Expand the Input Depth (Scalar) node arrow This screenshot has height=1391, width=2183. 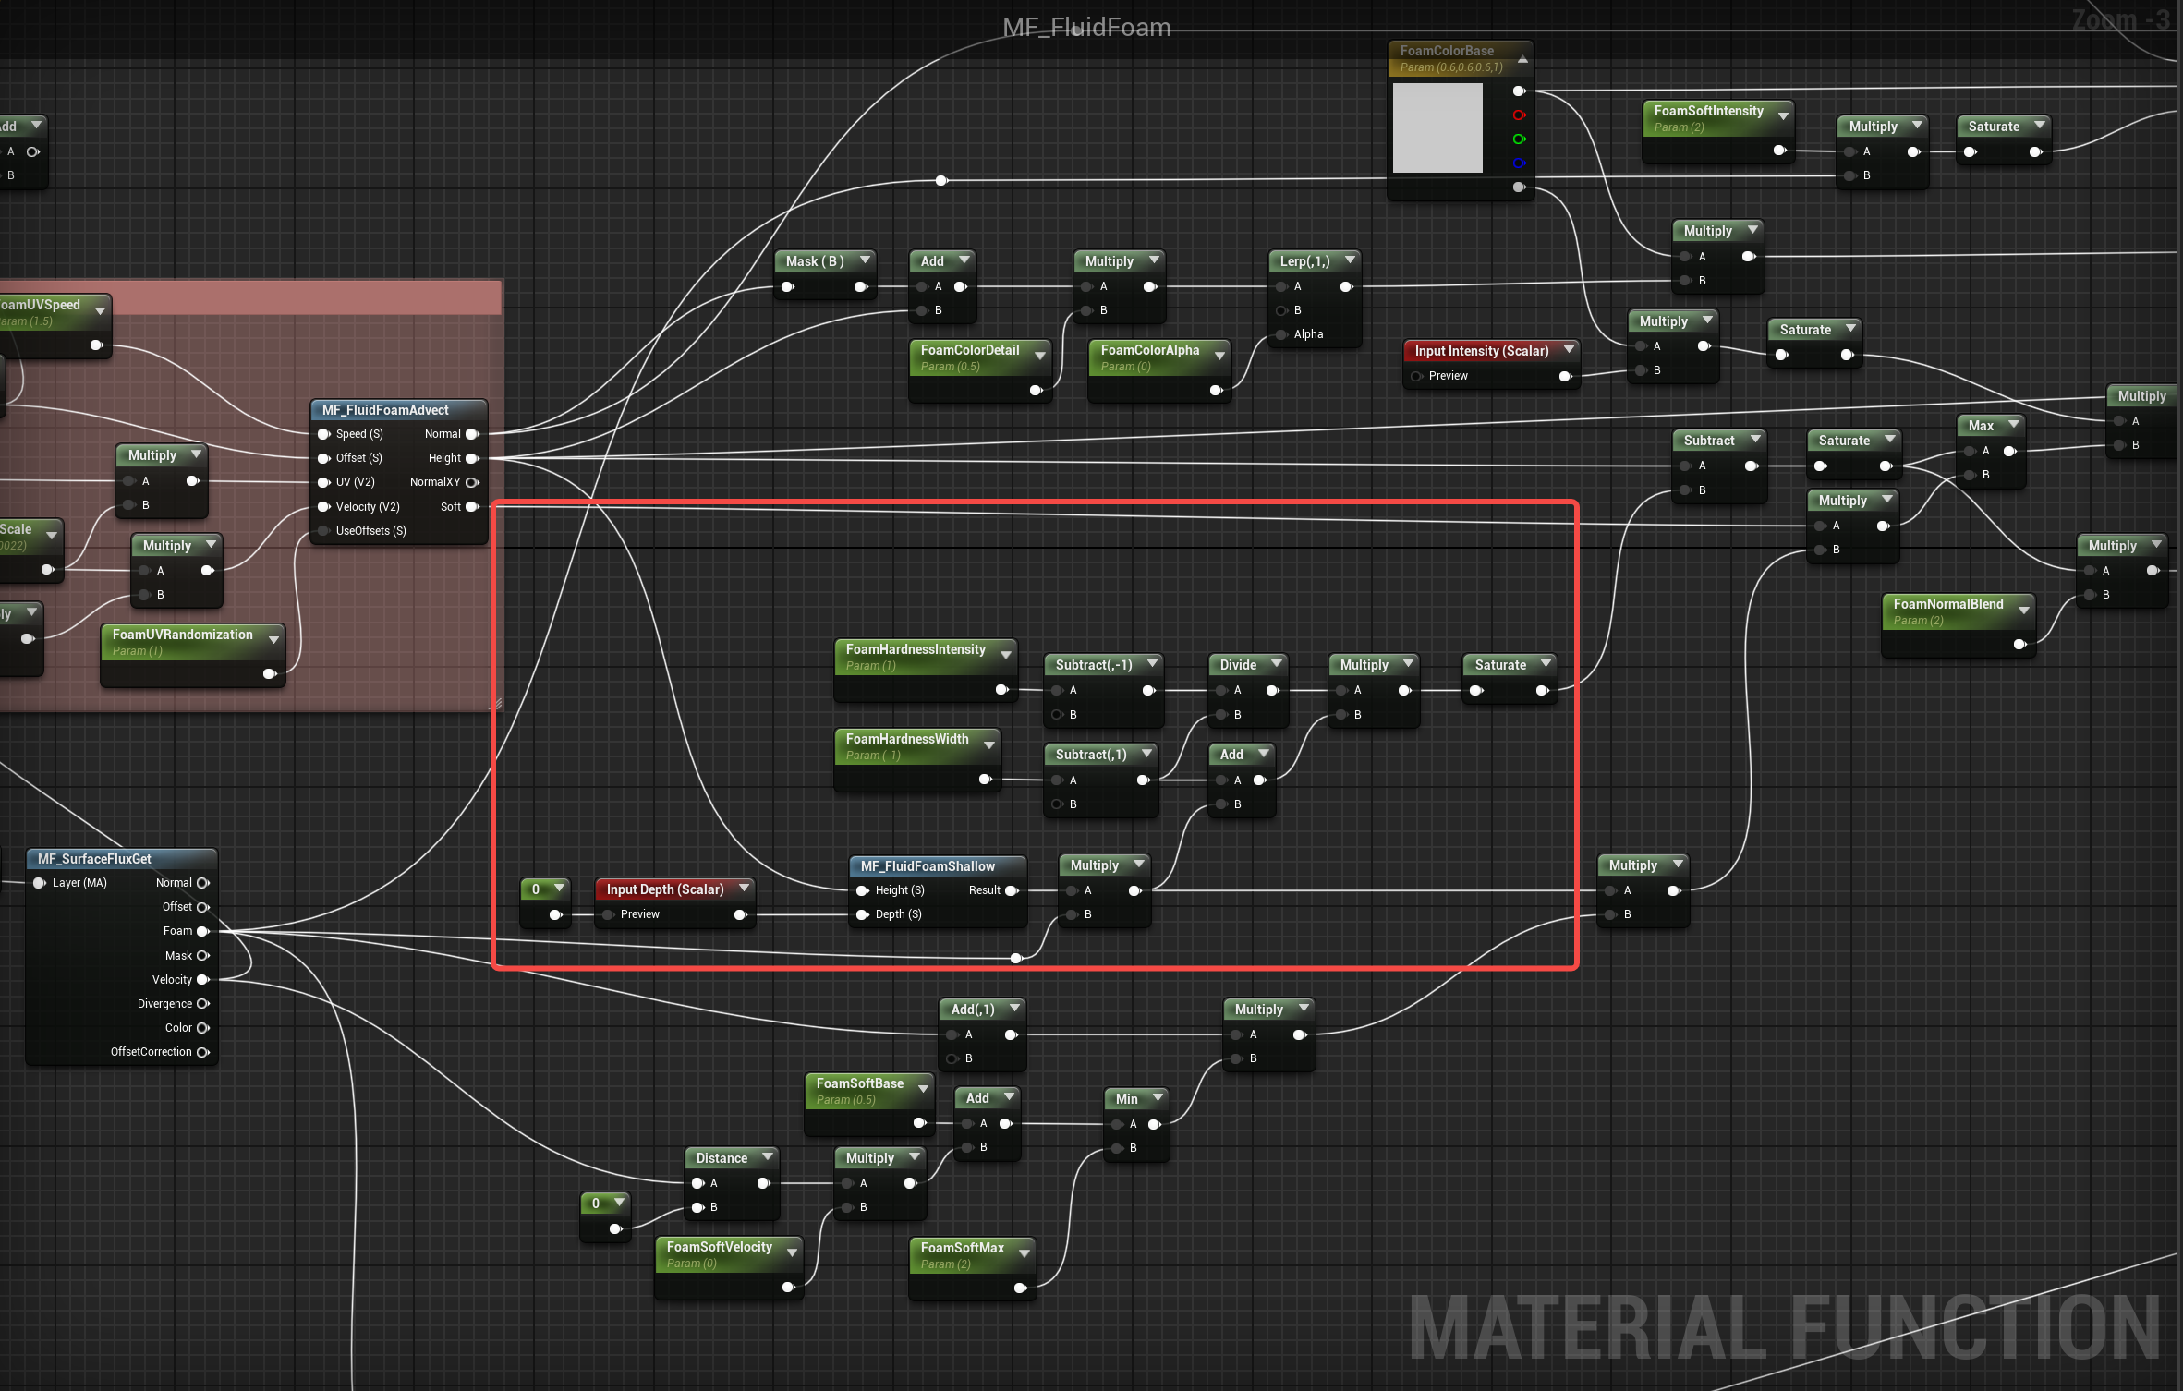744,889
